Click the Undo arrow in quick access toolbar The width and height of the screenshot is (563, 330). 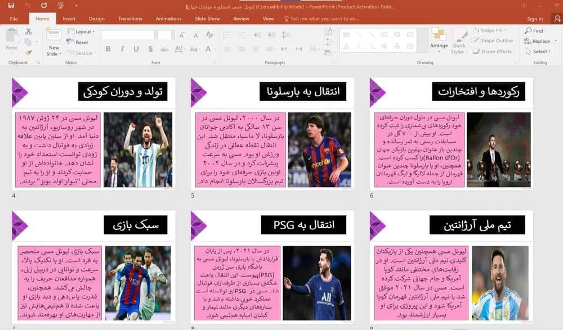click(28, 6)
